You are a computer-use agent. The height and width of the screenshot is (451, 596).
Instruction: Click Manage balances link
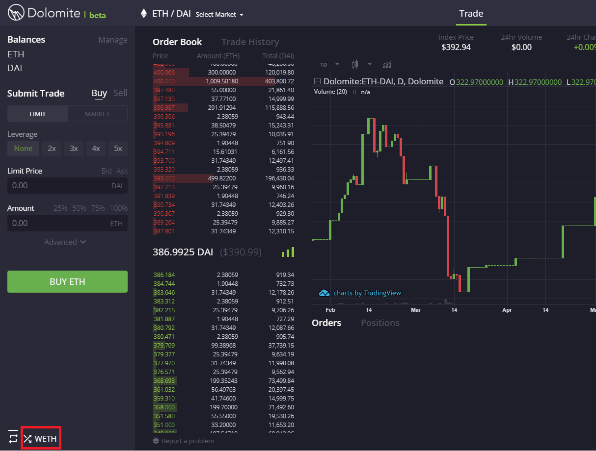click(x=113, y=40)
